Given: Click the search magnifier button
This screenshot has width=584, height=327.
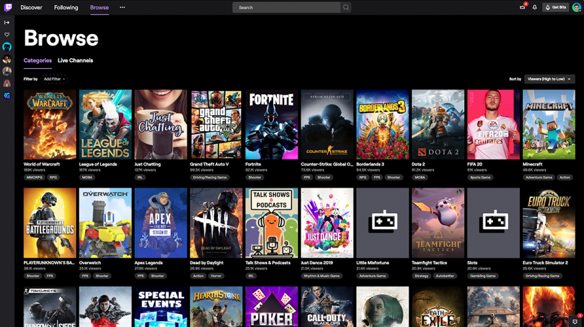Looking at the screenshot, I should [x=346, y=7].
